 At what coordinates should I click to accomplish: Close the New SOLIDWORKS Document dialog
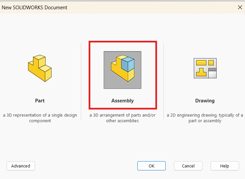[x=240, y=7]
